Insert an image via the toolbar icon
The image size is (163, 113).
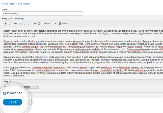click(x=39, y=24)
